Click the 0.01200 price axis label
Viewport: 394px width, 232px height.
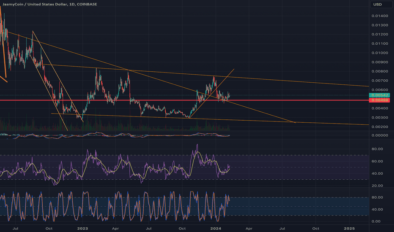pyautogui.click(x=380, y=34)
